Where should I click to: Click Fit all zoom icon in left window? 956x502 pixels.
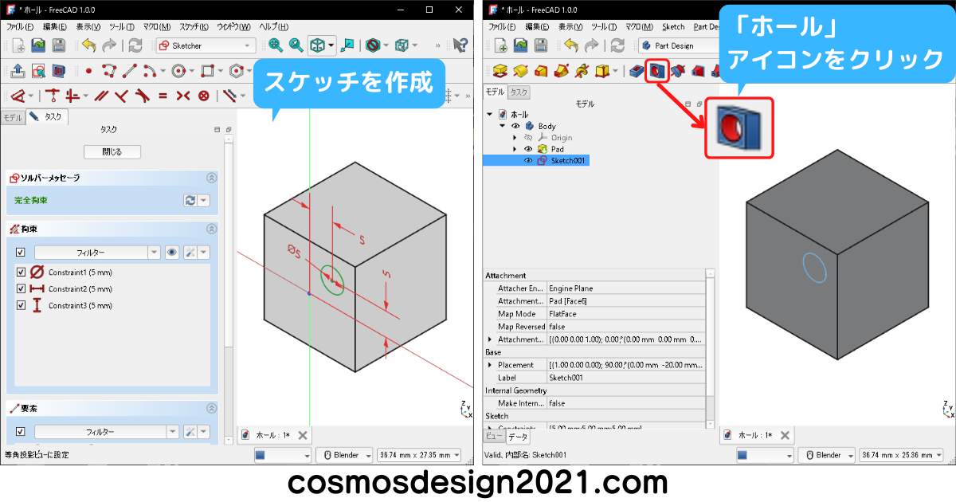pyautogui.click(x=276, y=45)
